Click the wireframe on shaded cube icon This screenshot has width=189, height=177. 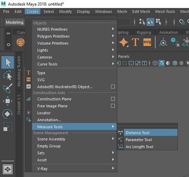(x=175, y=63)
